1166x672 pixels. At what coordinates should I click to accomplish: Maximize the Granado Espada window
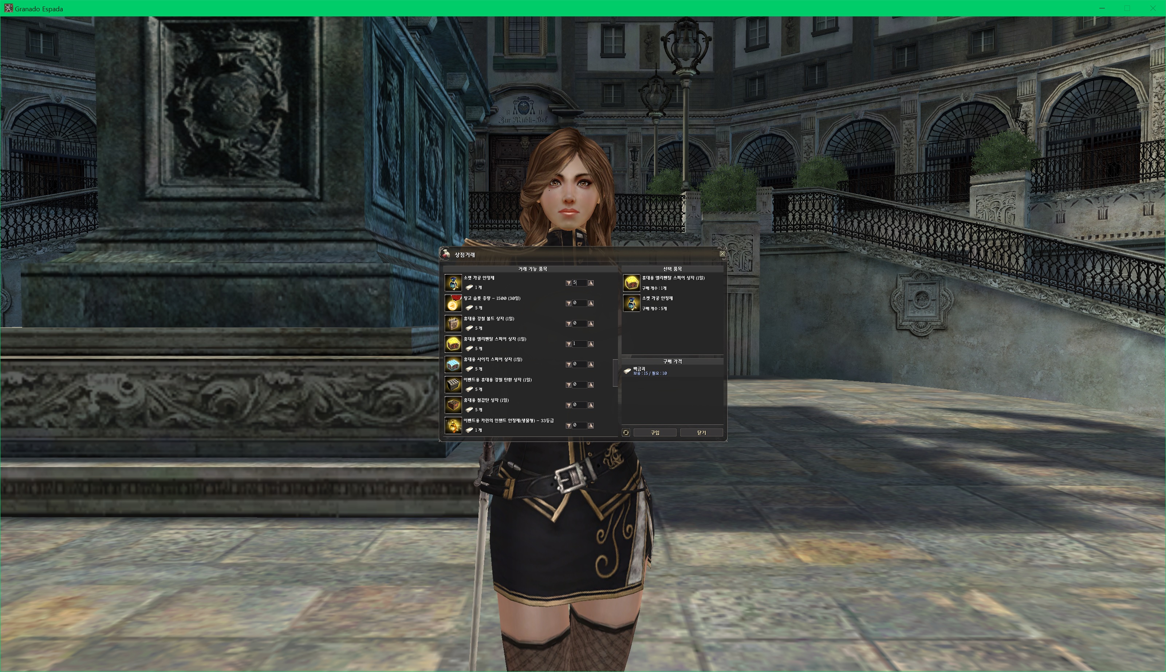click(1127, 8)
